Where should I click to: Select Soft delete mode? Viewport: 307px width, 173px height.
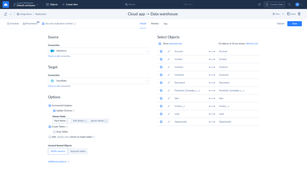tap(80, 121)
